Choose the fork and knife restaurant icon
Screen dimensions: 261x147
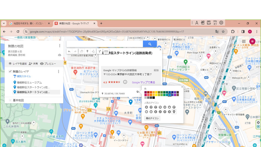[151, 107]
